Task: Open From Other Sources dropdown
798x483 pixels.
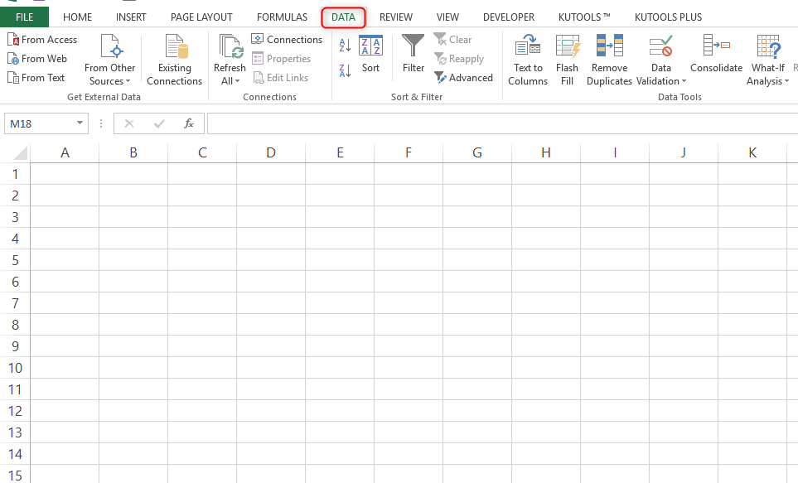Action: [x=110, y=60]
